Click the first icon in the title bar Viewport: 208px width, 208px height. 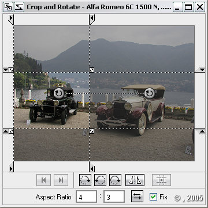pos(8,7)
